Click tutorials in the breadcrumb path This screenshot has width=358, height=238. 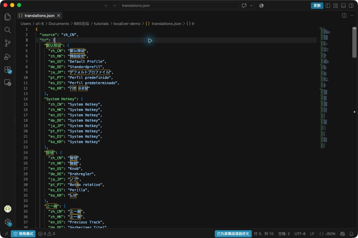point(101,24)
